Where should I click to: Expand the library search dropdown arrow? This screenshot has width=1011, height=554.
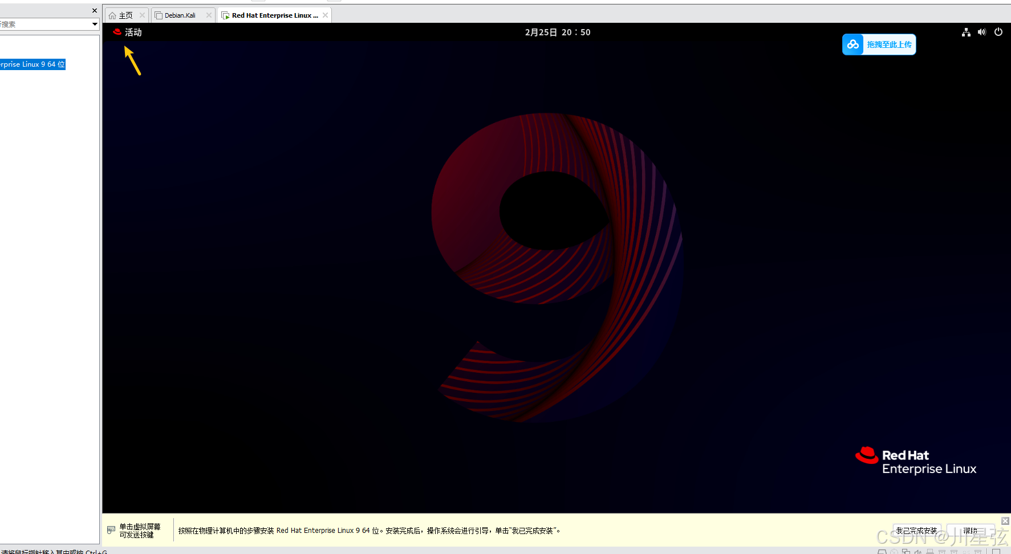[x=95, y=24]
